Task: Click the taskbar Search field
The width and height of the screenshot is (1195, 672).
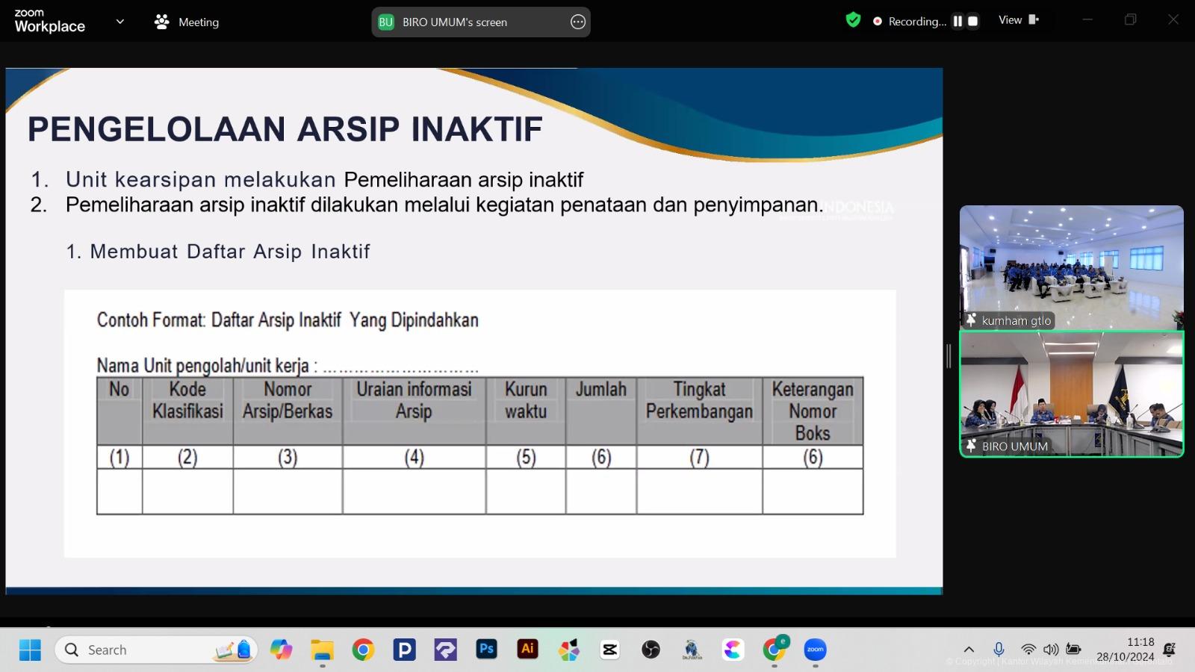Action: 155,650
